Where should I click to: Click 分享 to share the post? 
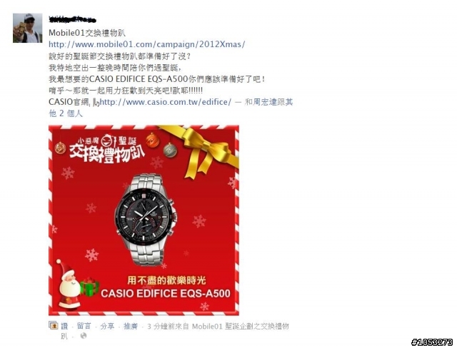(107, 326)
